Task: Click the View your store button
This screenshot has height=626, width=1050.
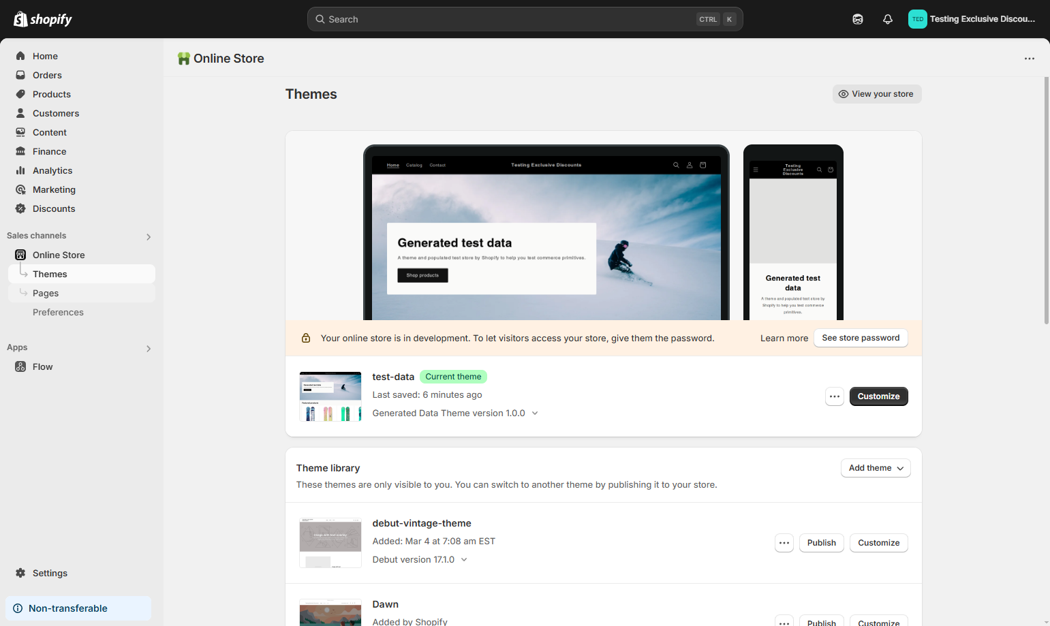Action: pyautogui.click(x=877, y=94)
